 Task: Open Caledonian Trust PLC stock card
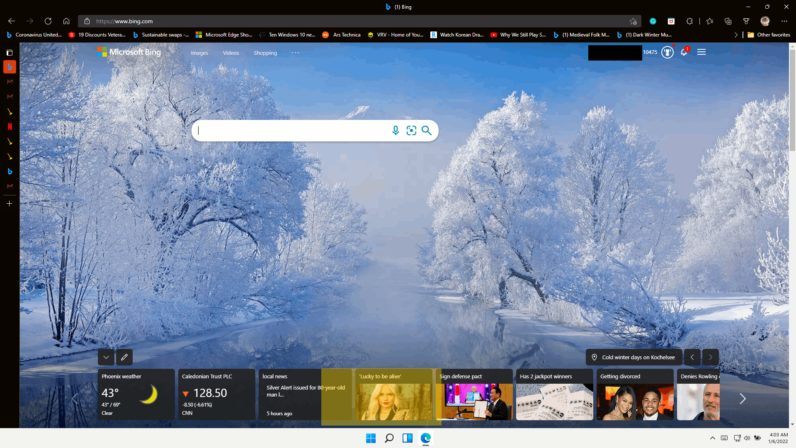coord(217,394)
